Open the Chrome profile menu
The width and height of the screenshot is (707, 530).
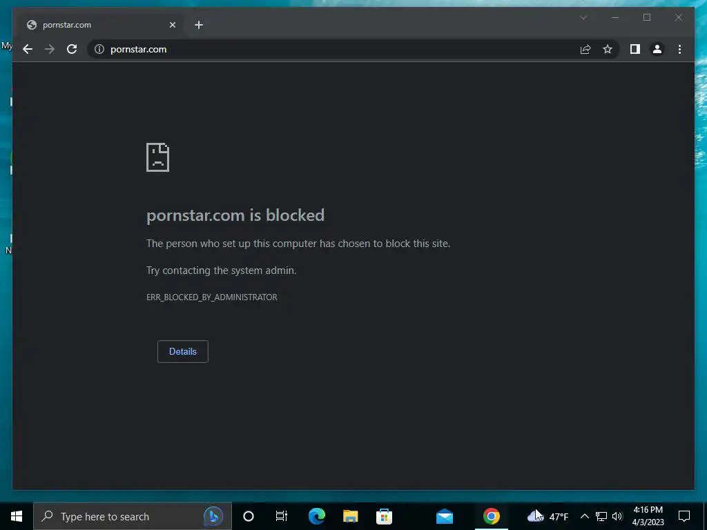click(657, 49)
